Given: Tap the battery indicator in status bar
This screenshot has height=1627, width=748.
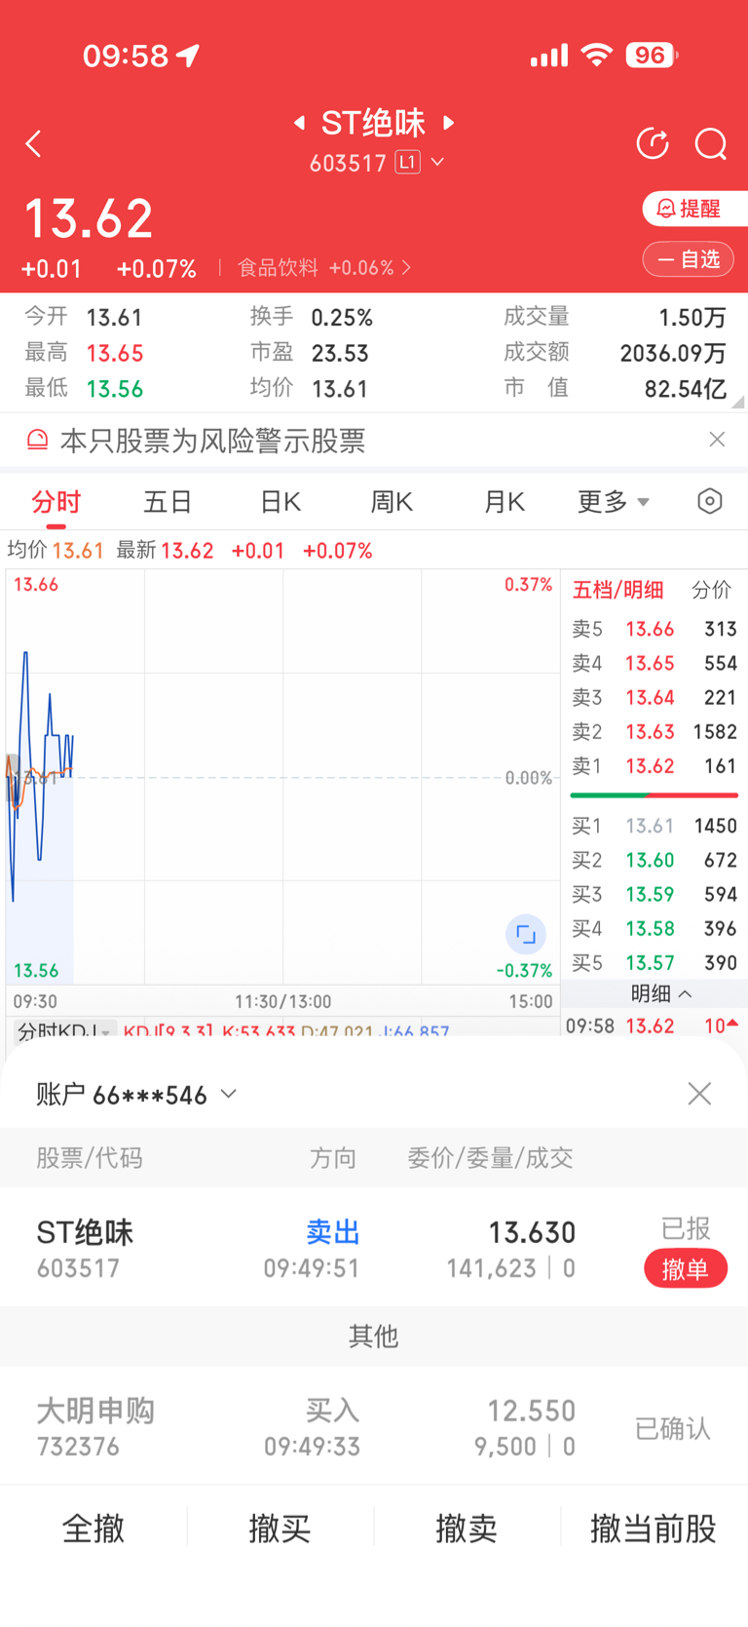Looking at the screenshot, I should pyautogui.click(x=652, y=56).
